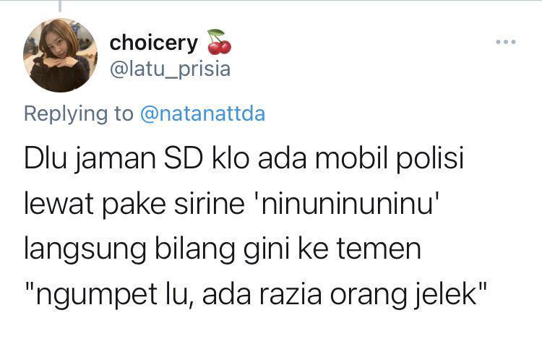Open the choicery display name profile link
This screenshot has height=344, width=542.
(x=154, y=43)
